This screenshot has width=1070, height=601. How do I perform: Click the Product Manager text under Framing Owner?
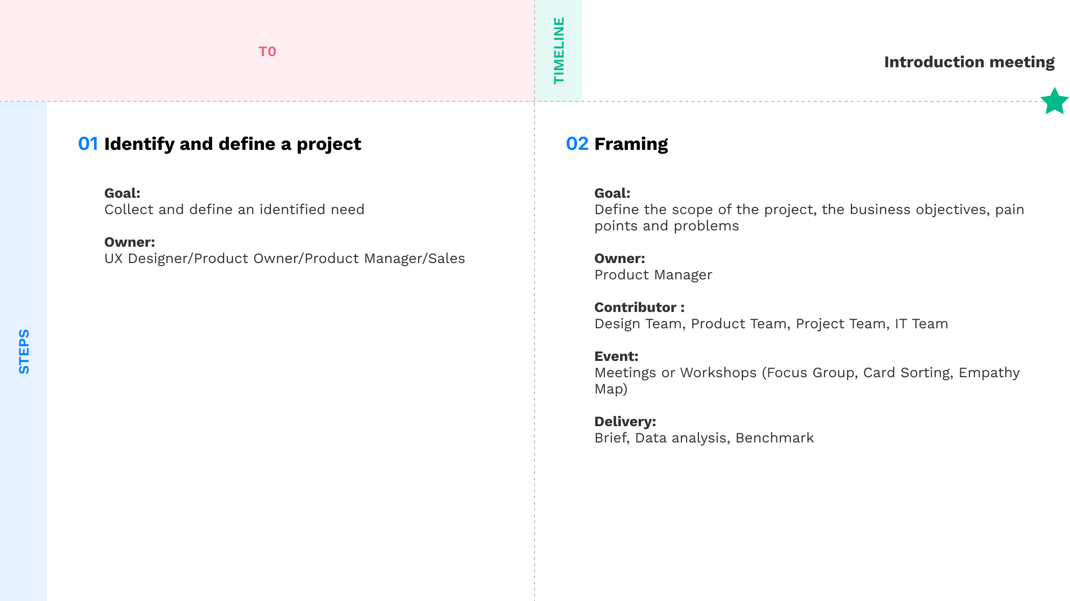653,275
